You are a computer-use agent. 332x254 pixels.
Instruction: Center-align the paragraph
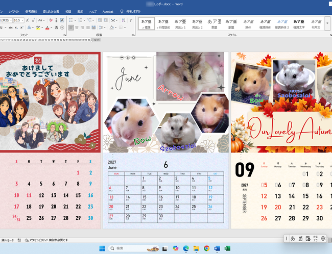coord(77,28)
